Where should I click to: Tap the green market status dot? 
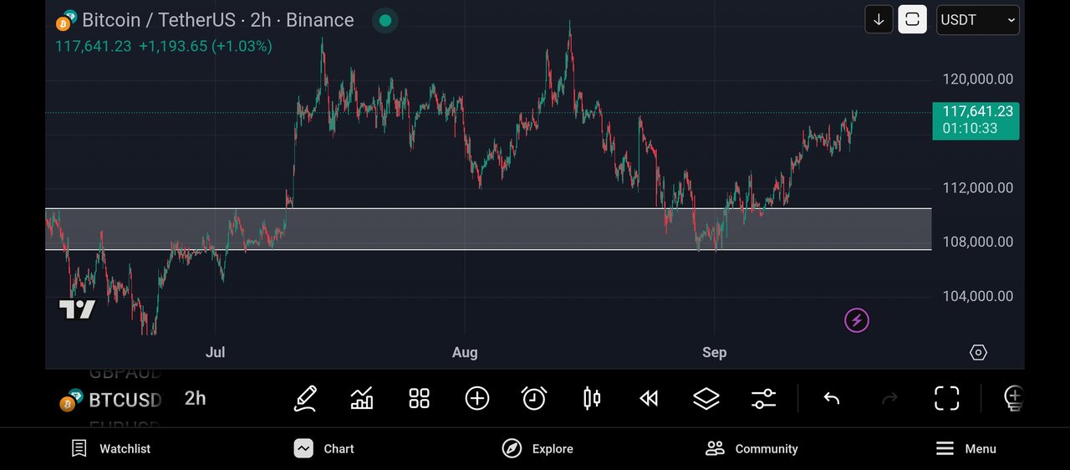click(x=385, y=20)
